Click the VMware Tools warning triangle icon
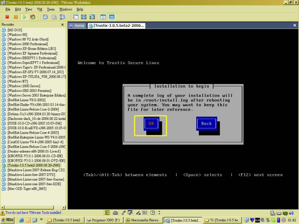Image resolution: width=299 pixels, height=224 pixels. coord(3,213)
